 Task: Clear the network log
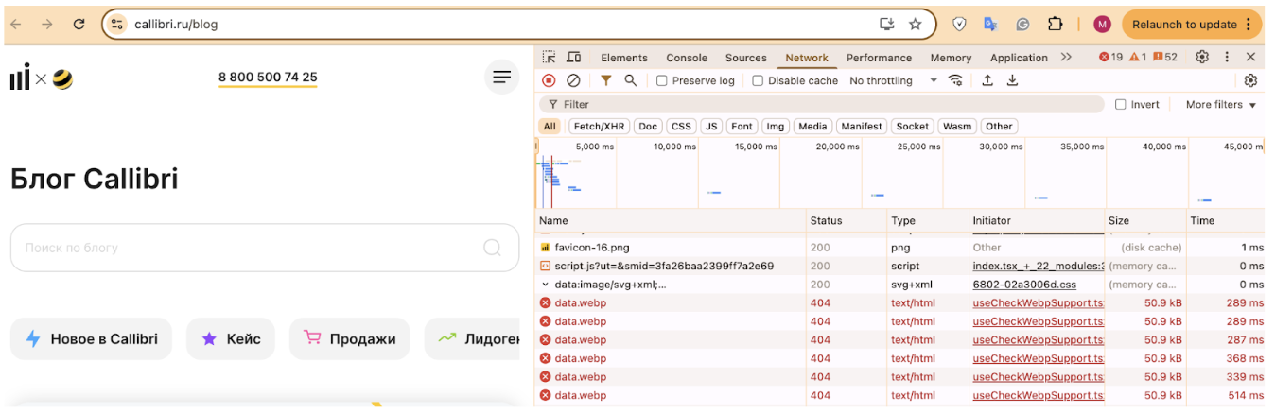573,81
